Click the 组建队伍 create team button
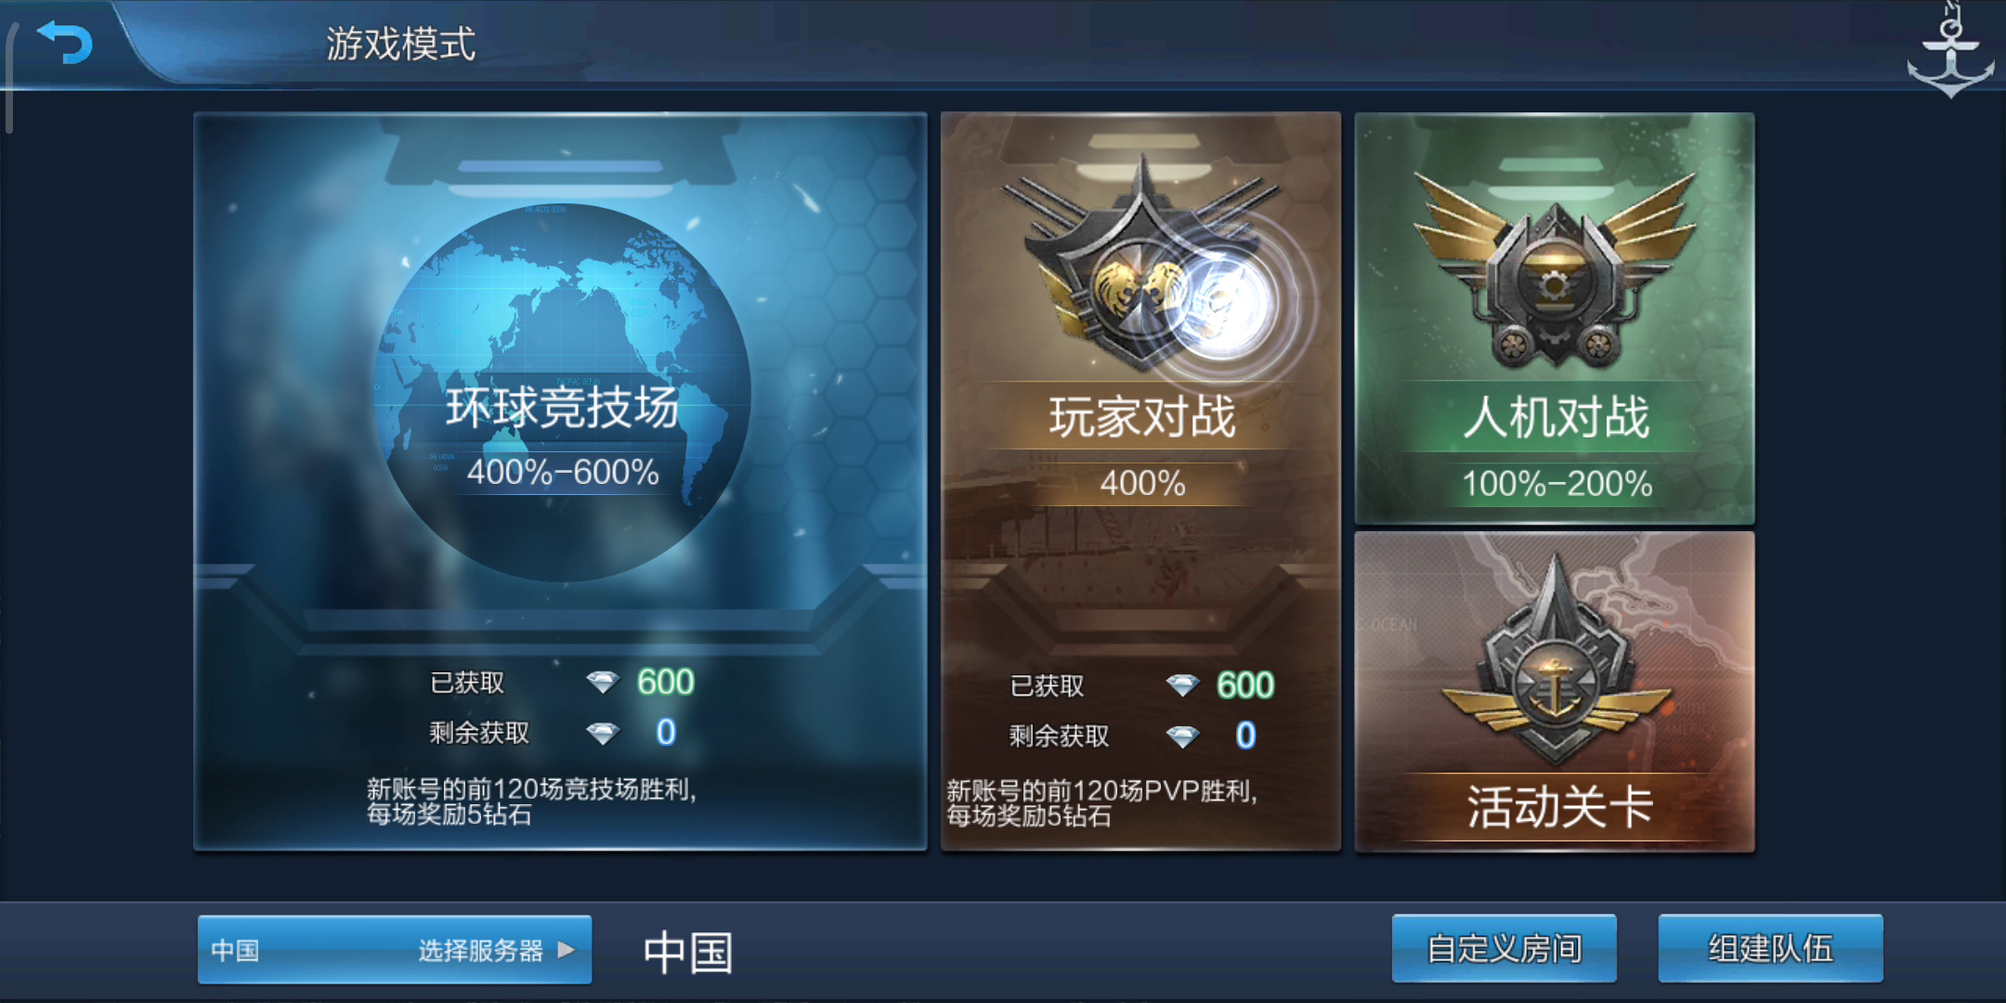Image resolution: width=2006 pixels, height=1003 pixels. [x=1770, y=948]
